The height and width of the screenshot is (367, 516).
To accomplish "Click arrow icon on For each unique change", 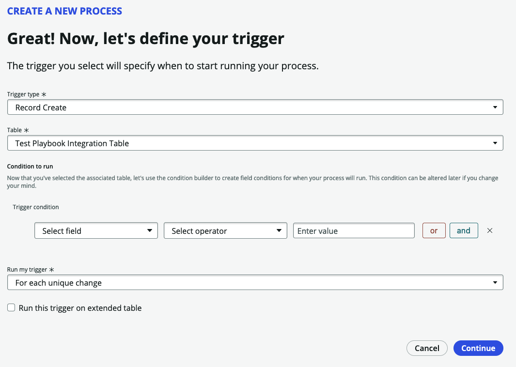I will 495,283.
